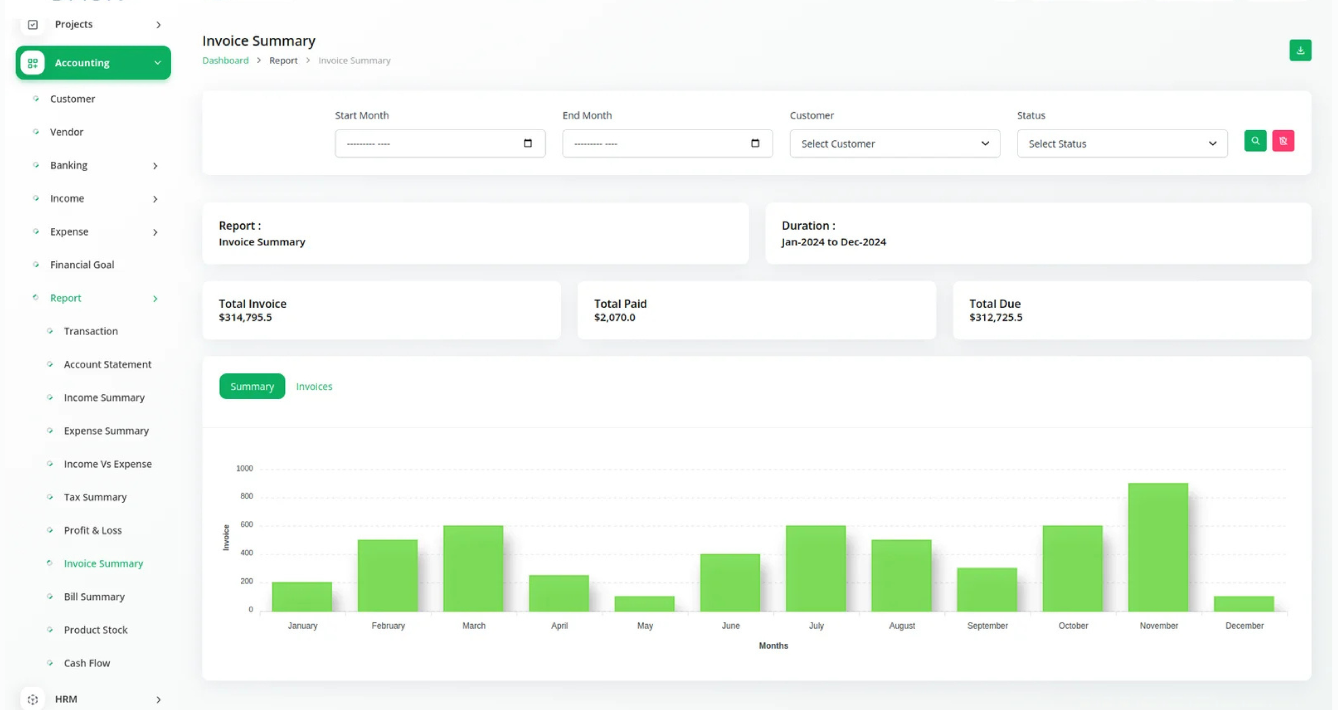The image size is (1338, 710).
Task: Click the green search filter icon
Action: [x=1255, y=141]
